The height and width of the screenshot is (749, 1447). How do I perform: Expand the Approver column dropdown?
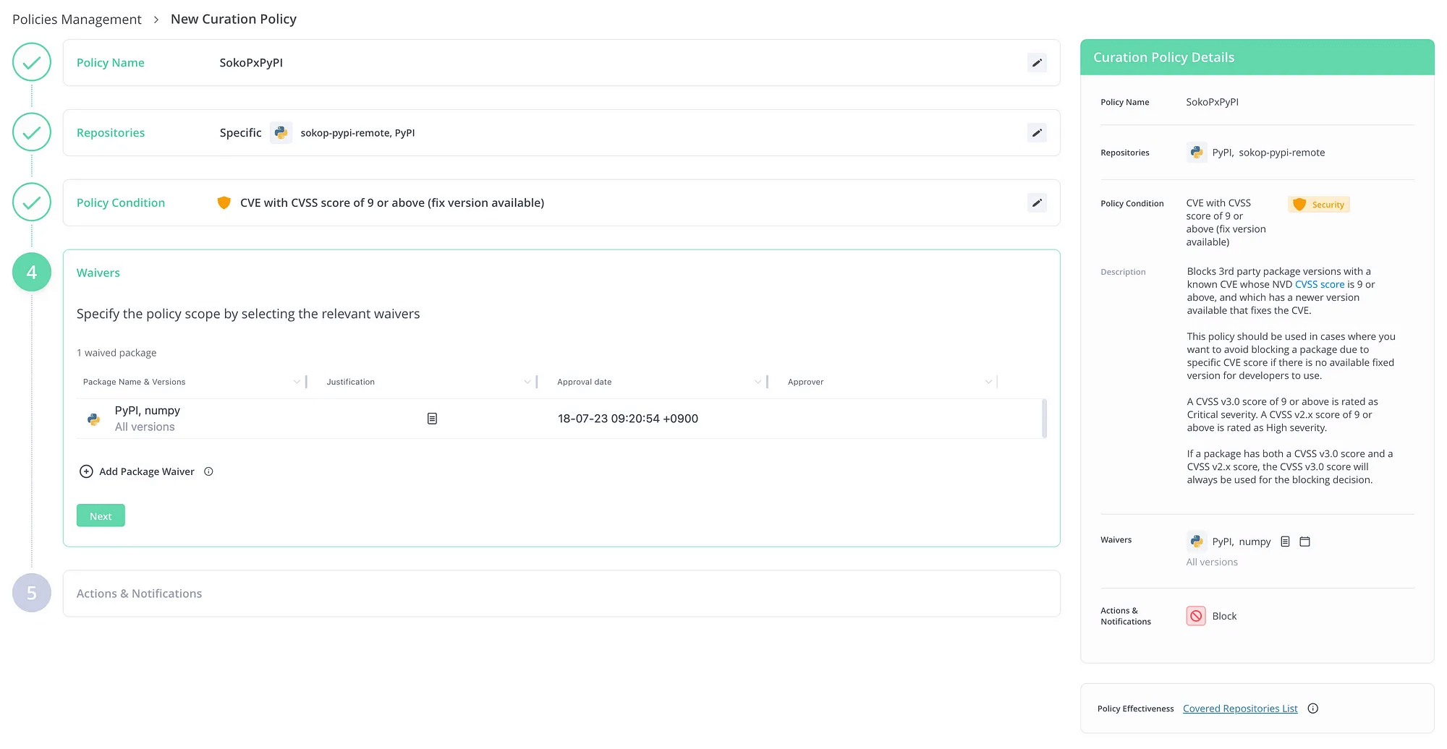988,382
